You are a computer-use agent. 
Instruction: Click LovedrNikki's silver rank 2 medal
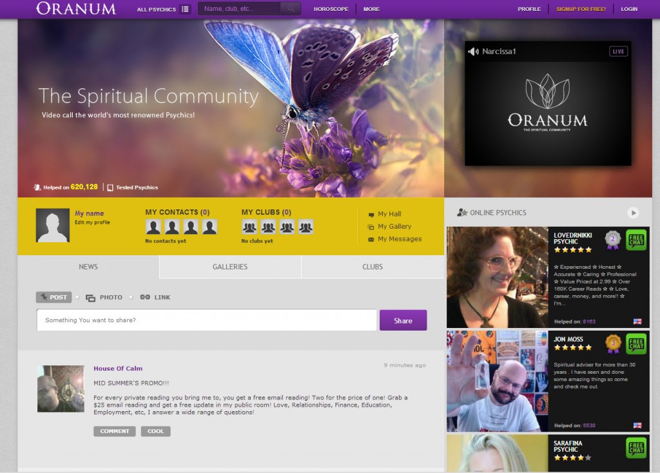613,240
